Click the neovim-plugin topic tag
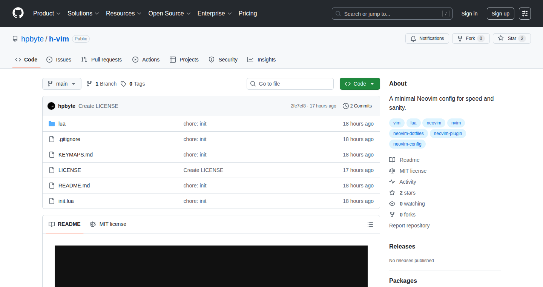 click(x=448, y=134)
